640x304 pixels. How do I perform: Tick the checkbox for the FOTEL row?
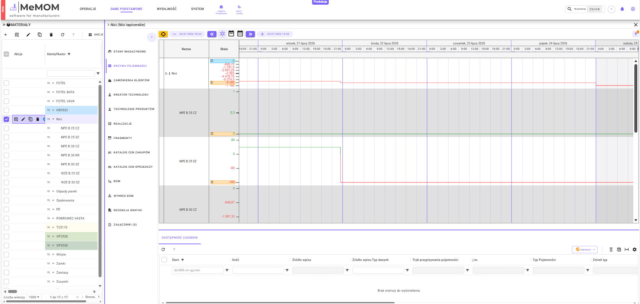tap(6, 83)
